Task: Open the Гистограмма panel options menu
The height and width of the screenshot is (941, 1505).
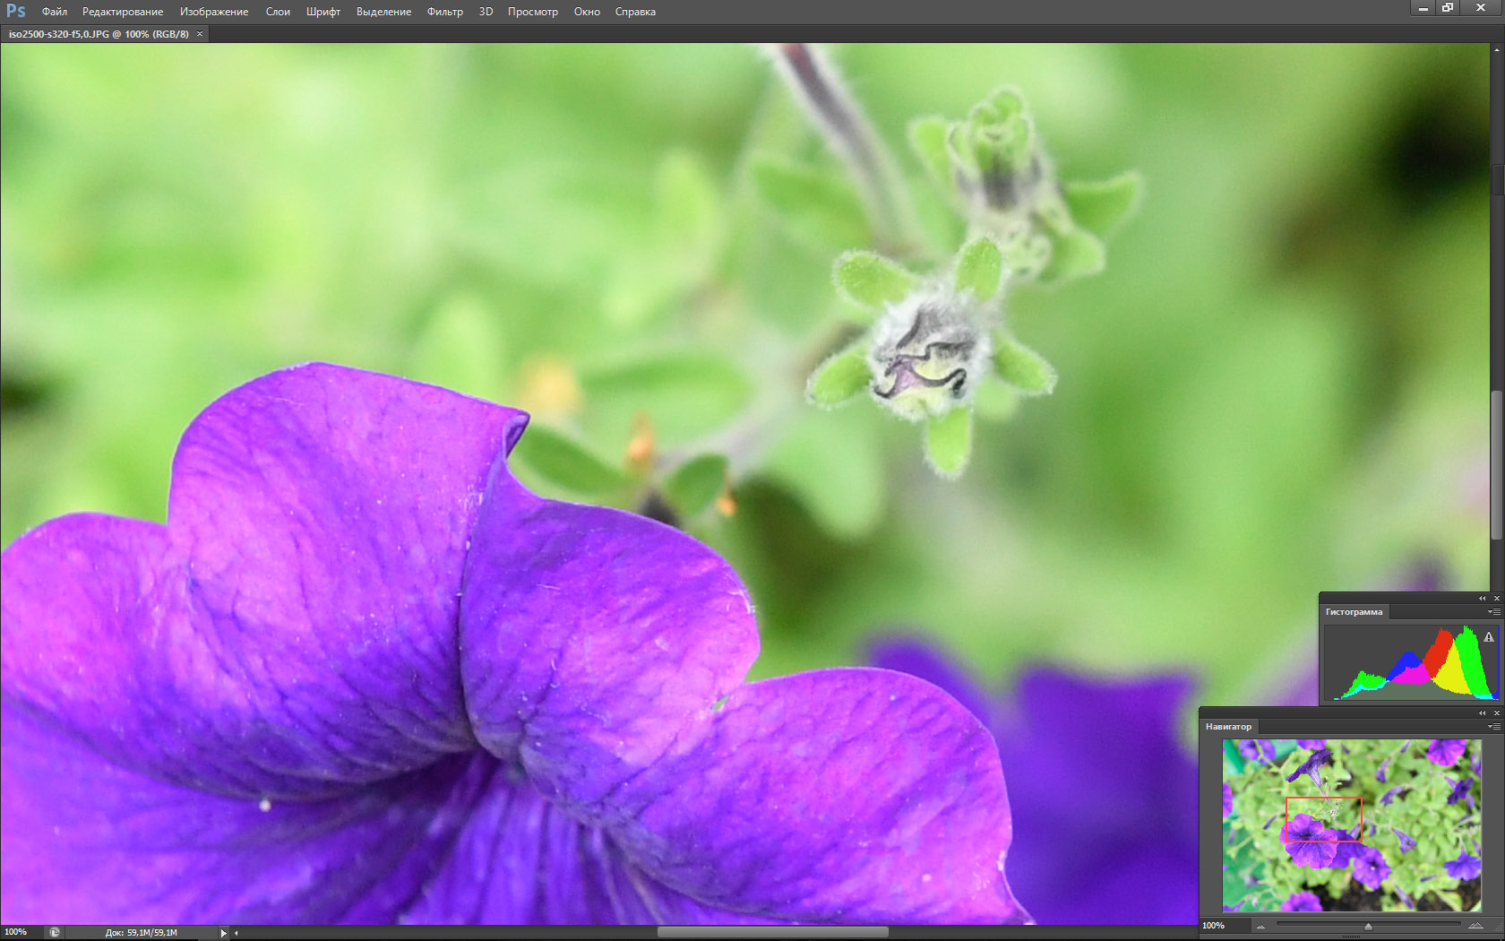Action: (1493, 612)
